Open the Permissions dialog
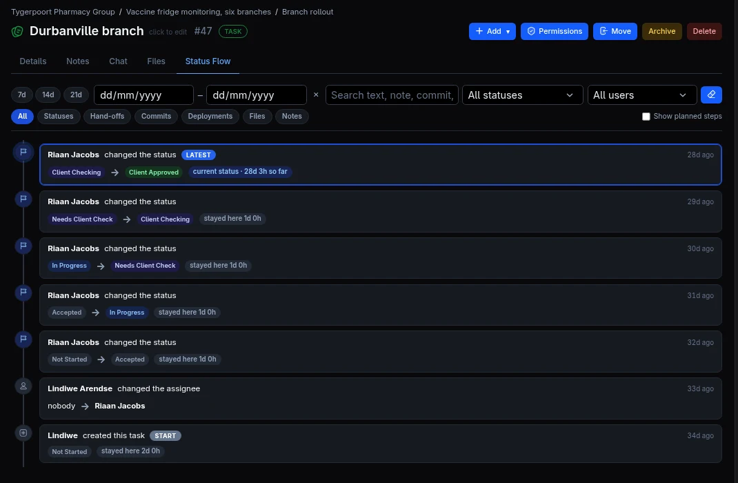Viewport: 738px width, 483px height. tap(554, 31)
